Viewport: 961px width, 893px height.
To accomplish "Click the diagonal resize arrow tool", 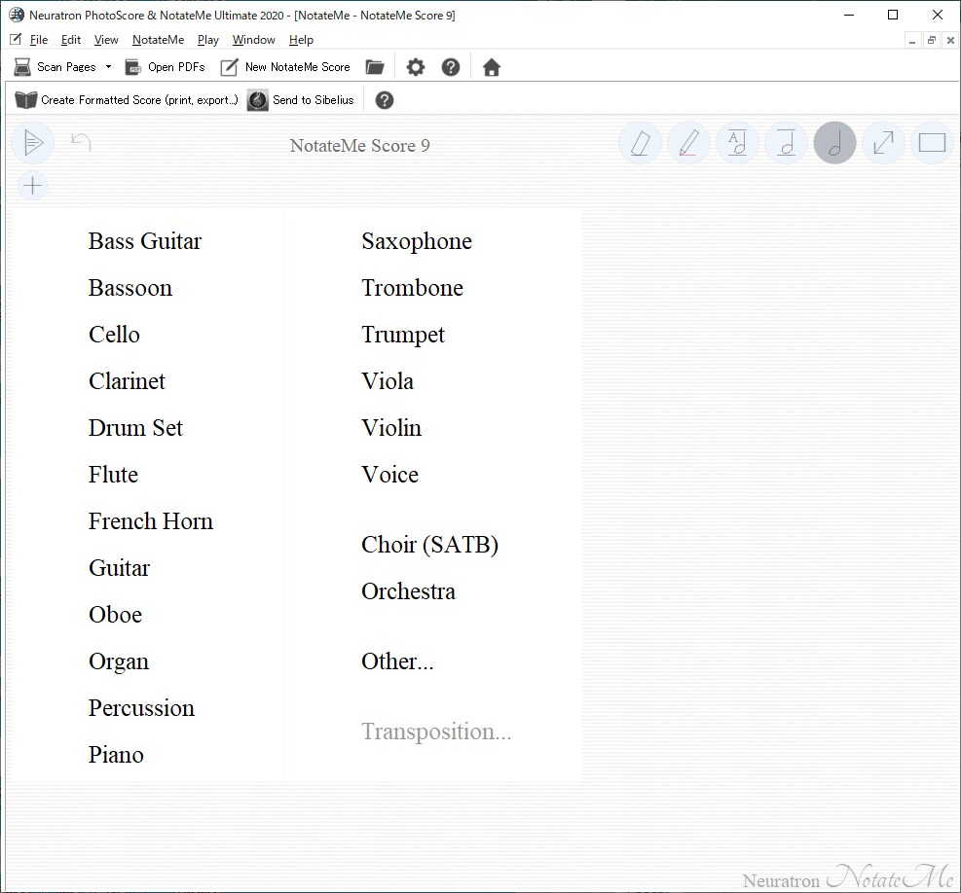I will 883,143.
